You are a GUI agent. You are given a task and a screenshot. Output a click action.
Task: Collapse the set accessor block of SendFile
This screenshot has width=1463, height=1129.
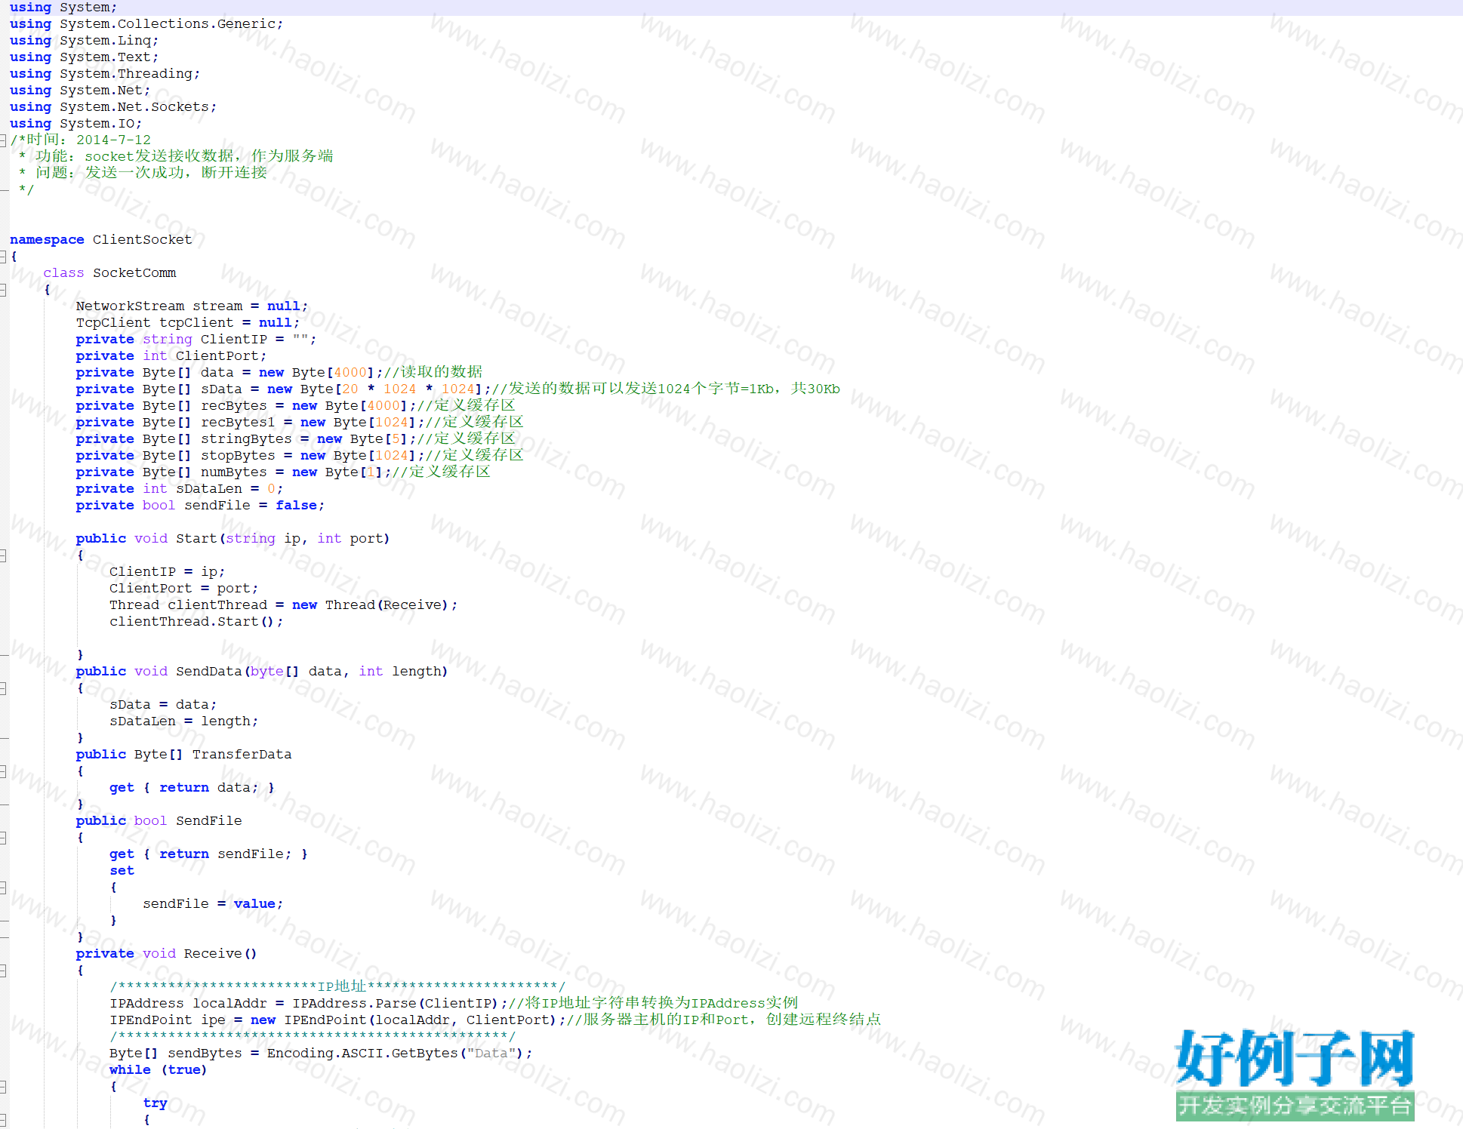3,888
